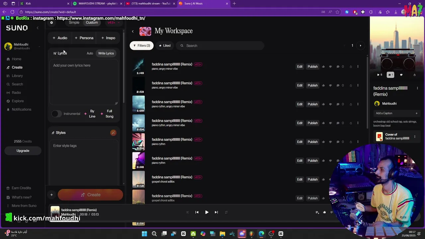Dislike the song in details panel
425x239 pixels.
401,75
